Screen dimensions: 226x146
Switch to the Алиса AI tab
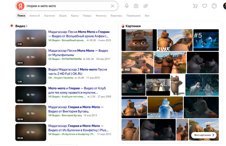coord(35,16)
